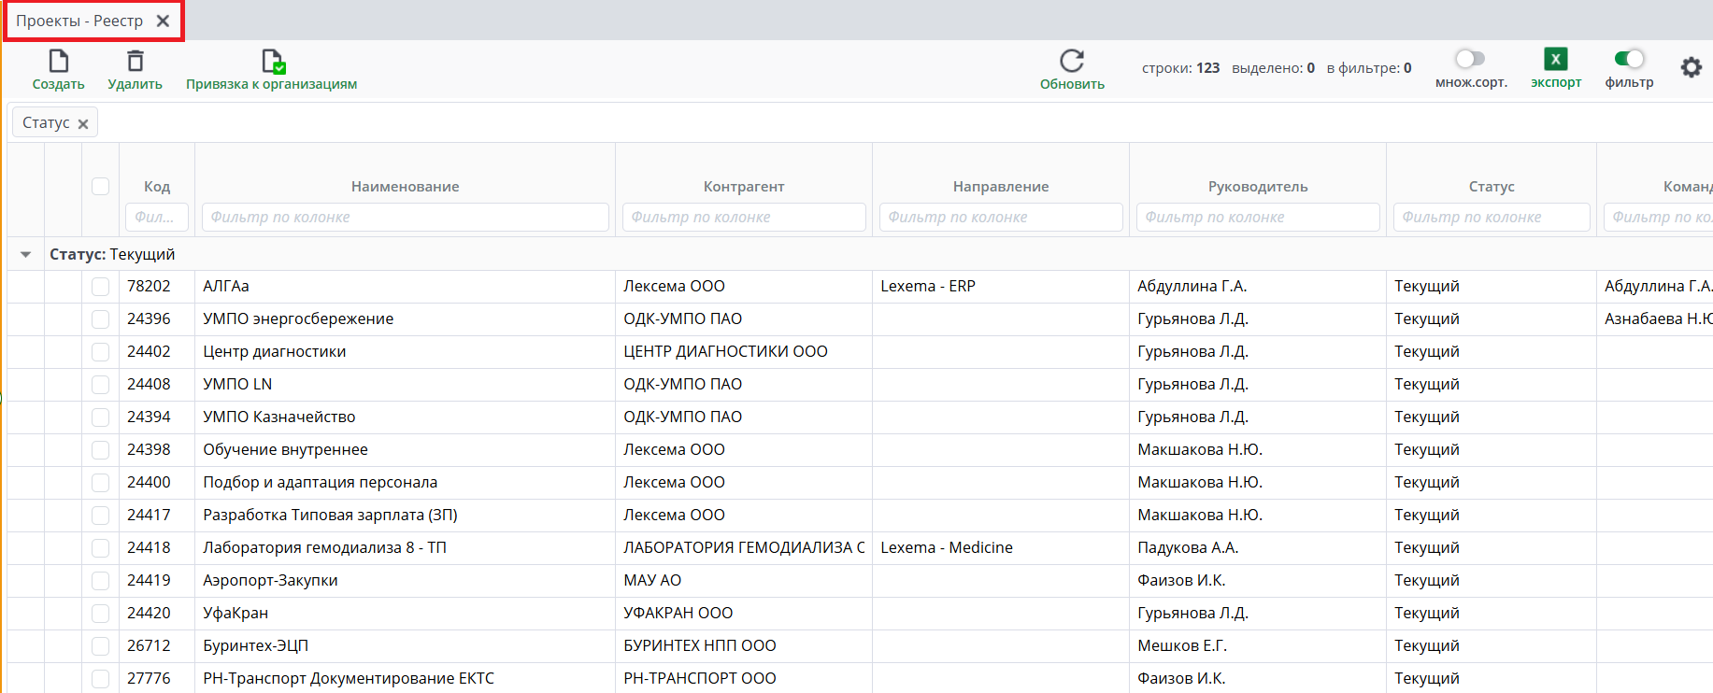Check the row for АЛГАа
The image size is (1713, 693).
tap(101, 287)
